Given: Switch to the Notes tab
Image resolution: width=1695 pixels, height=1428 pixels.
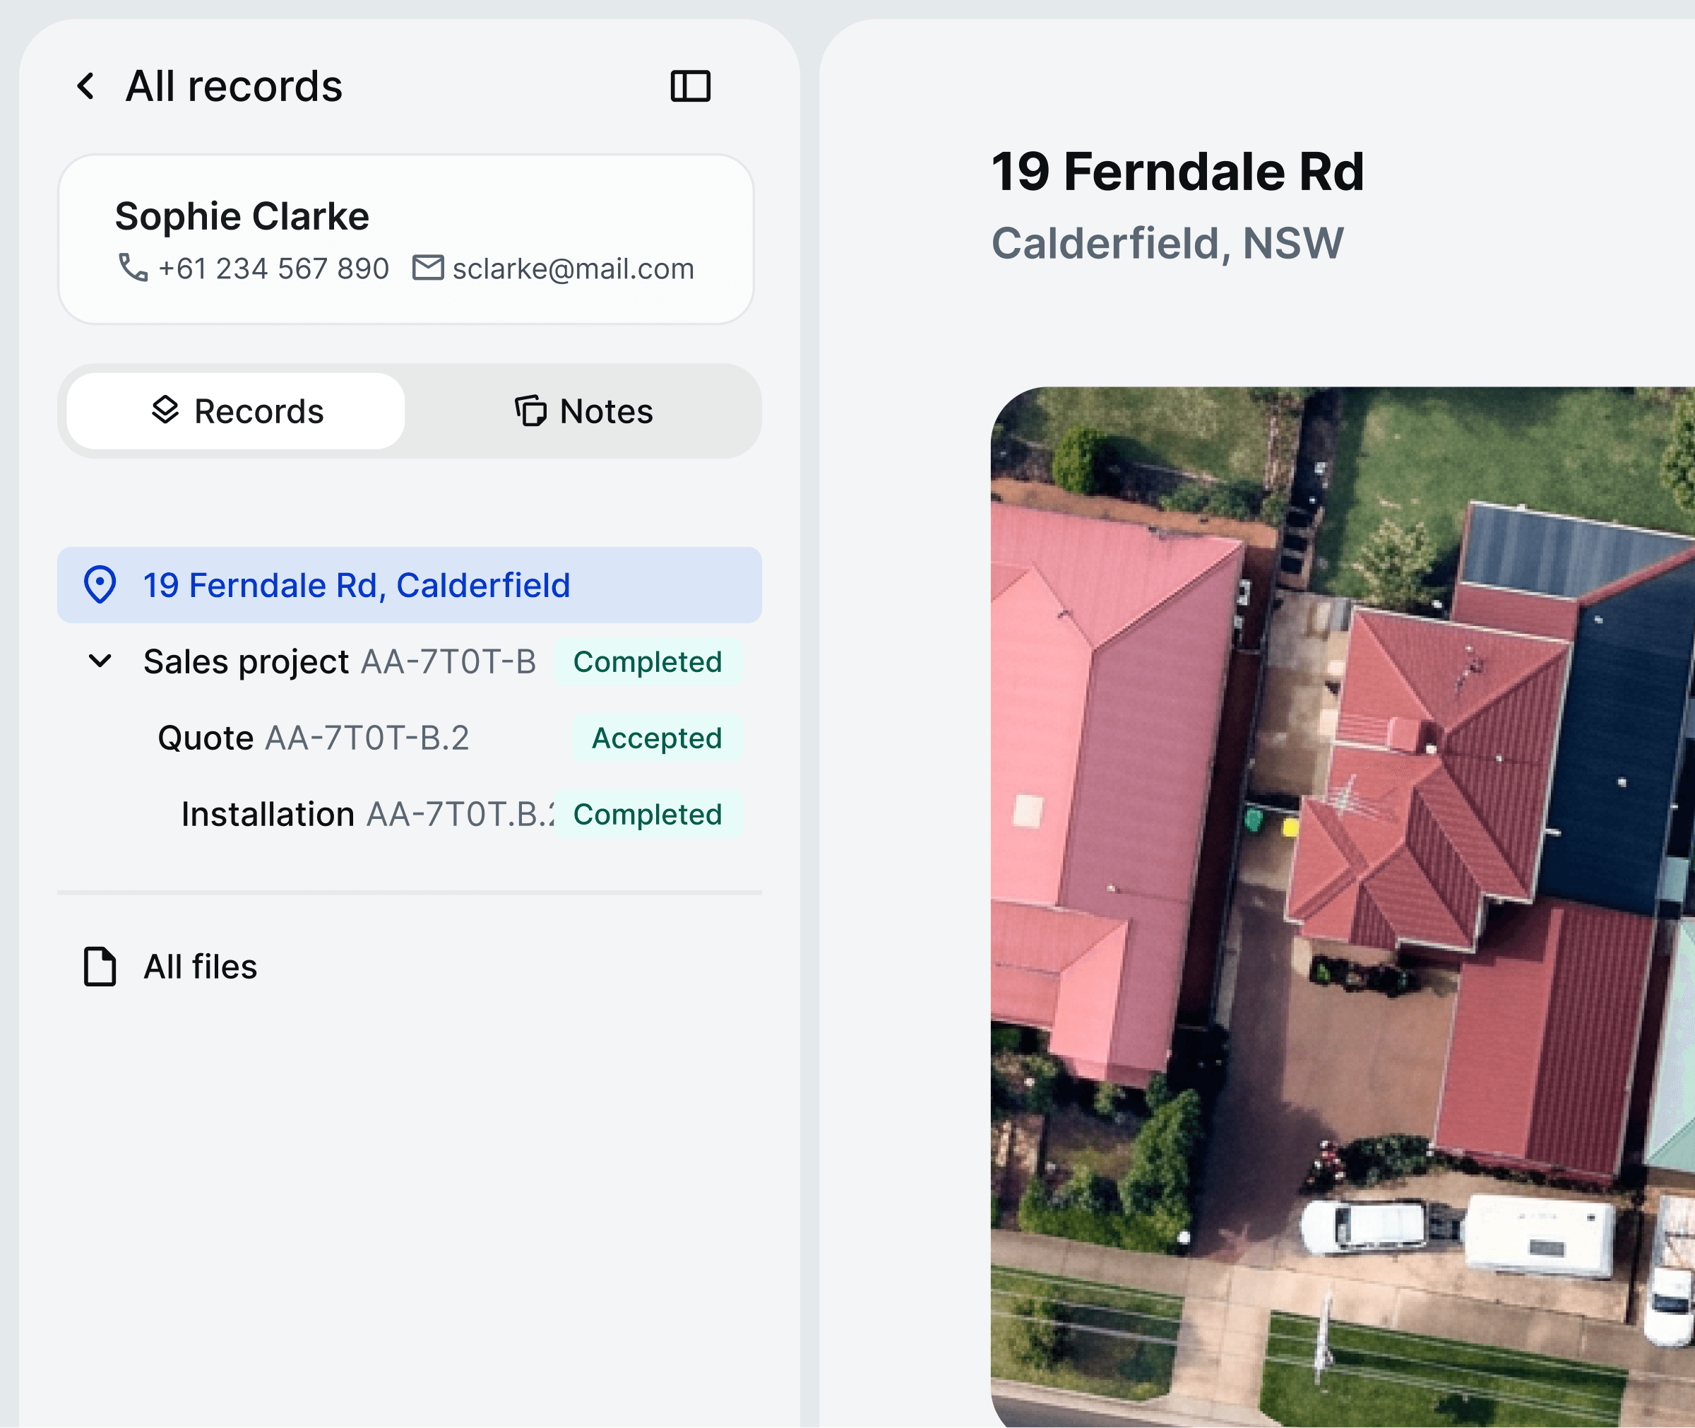Looking at the screenshot, I should (583, 411).
